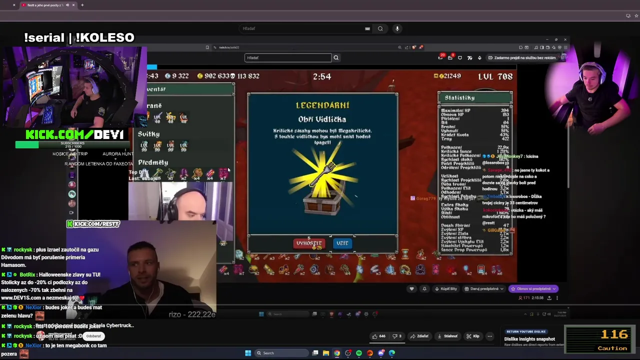Open Twitch notifications showing 20 badge
Image resolution: width=640 pixels, height=360 pixels.
(440, 57)
